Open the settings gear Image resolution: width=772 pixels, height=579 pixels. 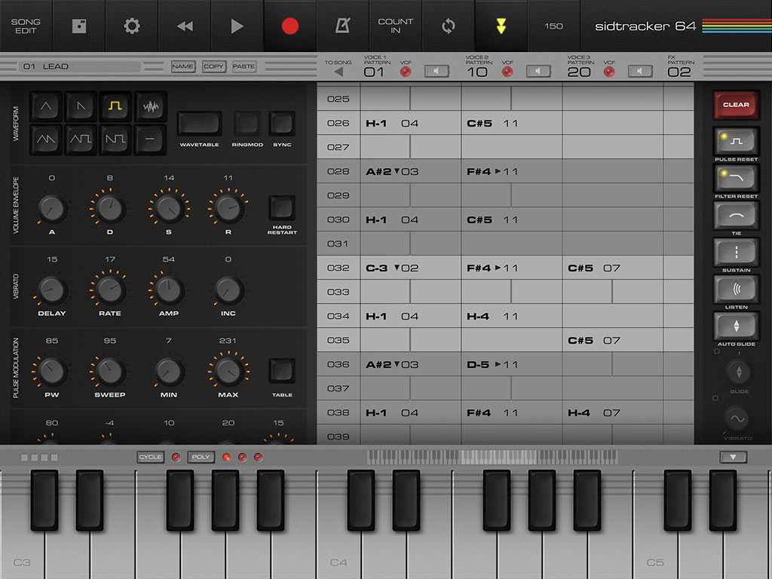point(132,26)
